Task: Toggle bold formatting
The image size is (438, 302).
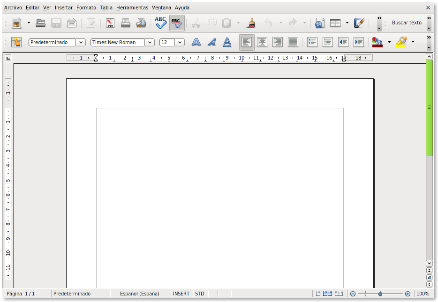Action: point(196,42)
